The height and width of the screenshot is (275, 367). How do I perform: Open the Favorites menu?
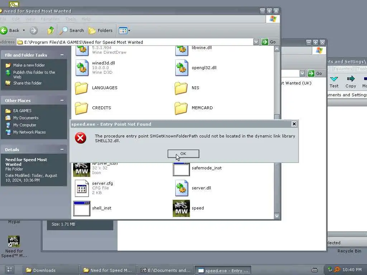click(x=50, y=19)
